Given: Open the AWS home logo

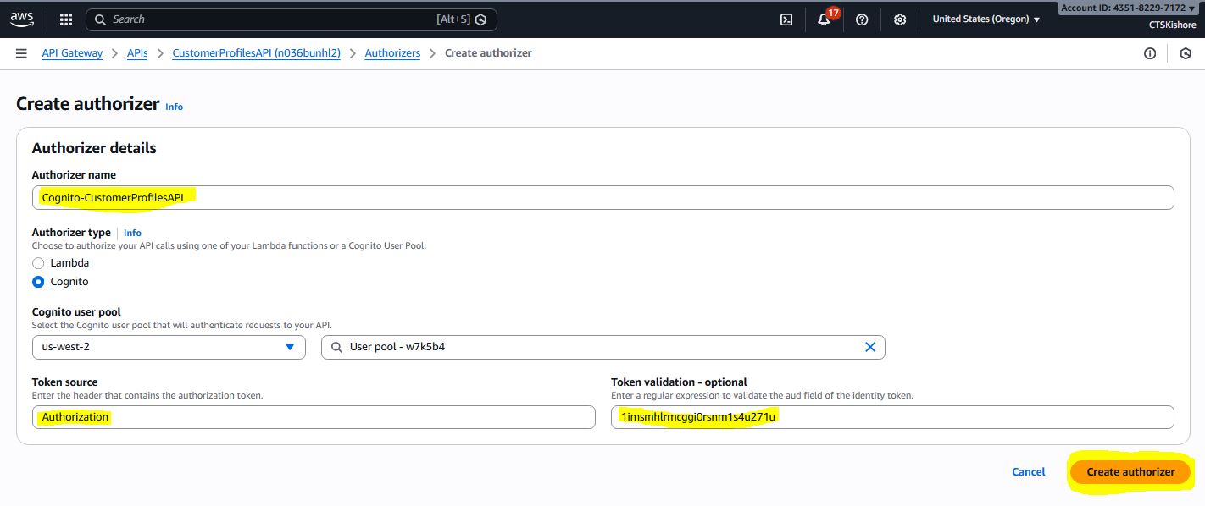Looking at the screenshot, I should click(x=22, y=19).
